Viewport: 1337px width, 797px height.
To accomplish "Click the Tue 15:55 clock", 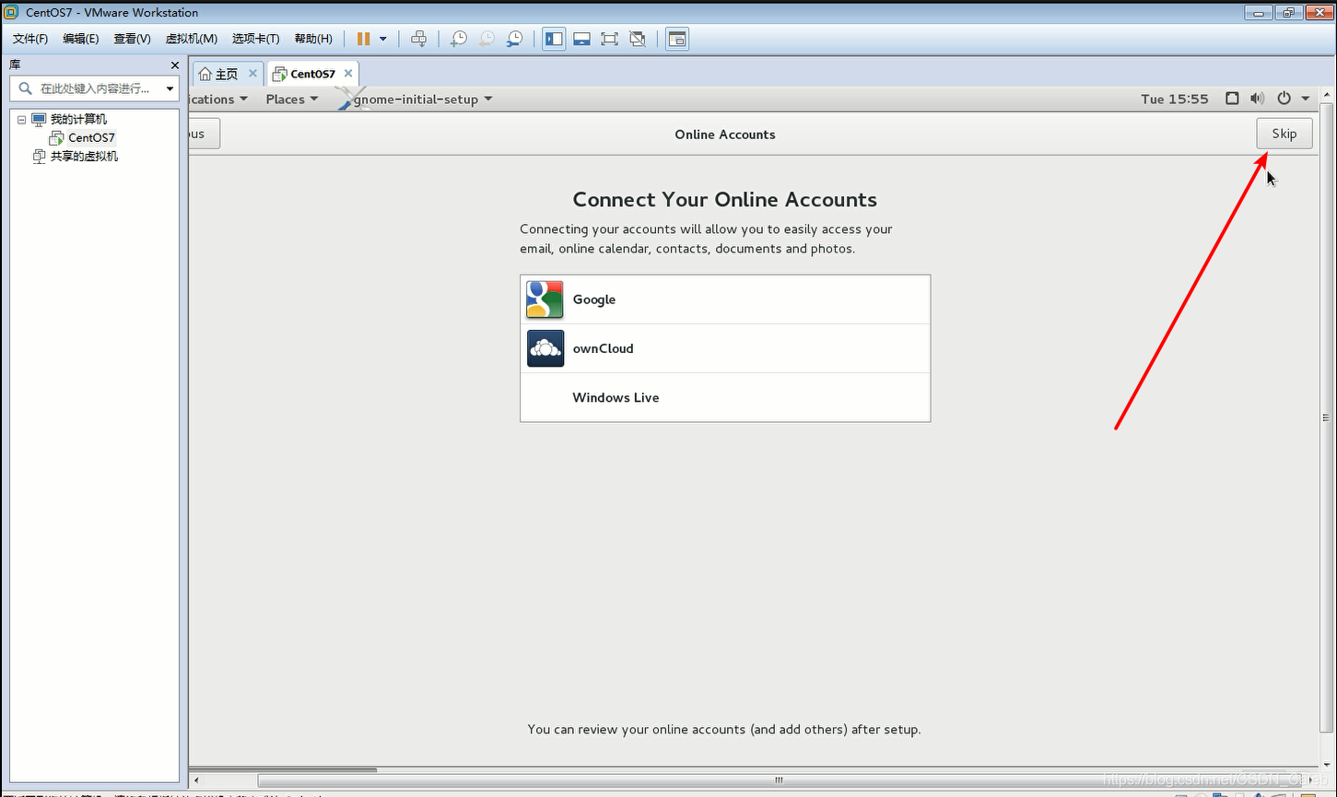I will tap(1175, 100).
